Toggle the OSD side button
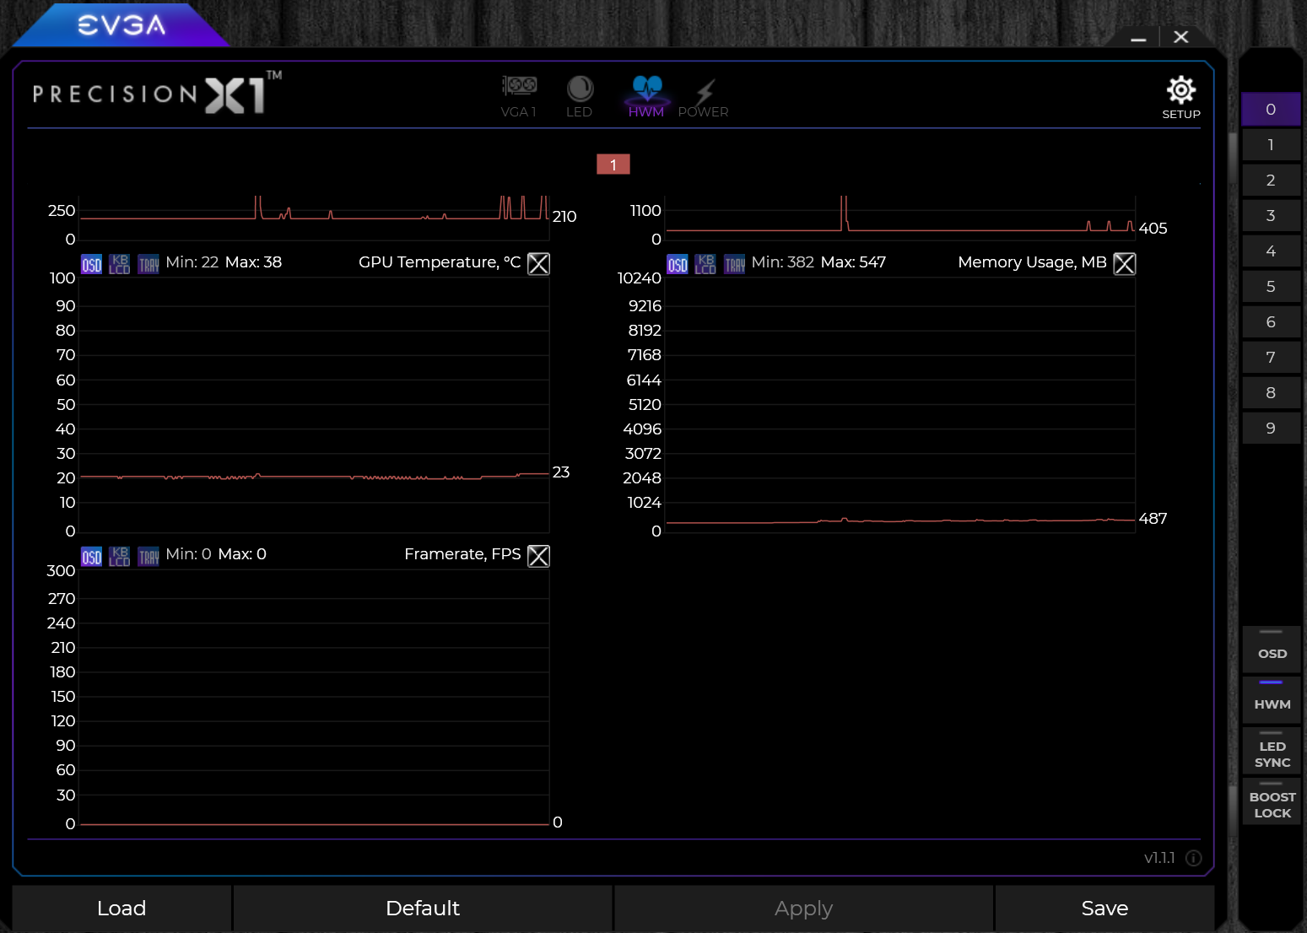Image resolution: width=1307 pixels, height=933 pixels. (1272, 649)
